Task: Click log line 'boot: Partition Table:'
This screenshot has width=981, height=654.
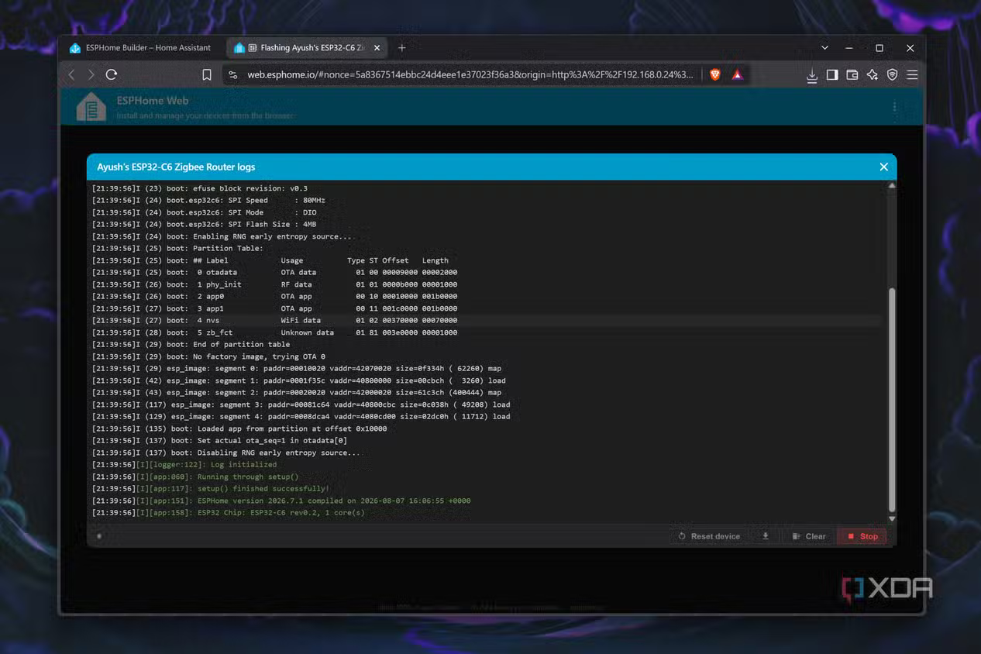Action: pyautogui.click(x=177, y=249)
